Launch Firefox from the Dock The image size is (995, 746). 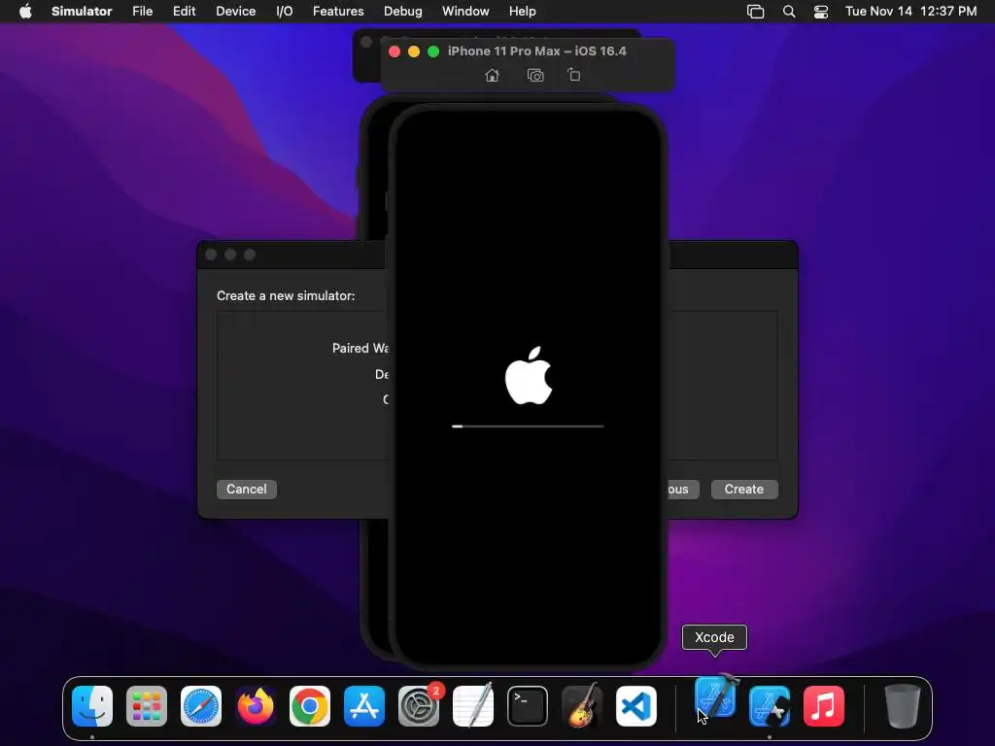(x=256, y=706)
